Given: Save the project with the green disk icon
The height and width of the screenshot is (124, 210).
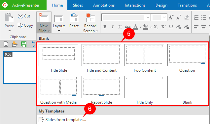Looking at the screenshot, I should 24,44.
